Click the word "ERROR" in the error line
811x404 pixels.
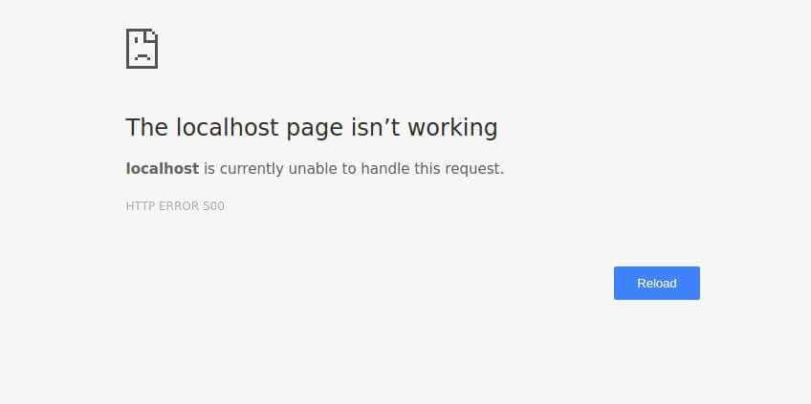(179, 206)
